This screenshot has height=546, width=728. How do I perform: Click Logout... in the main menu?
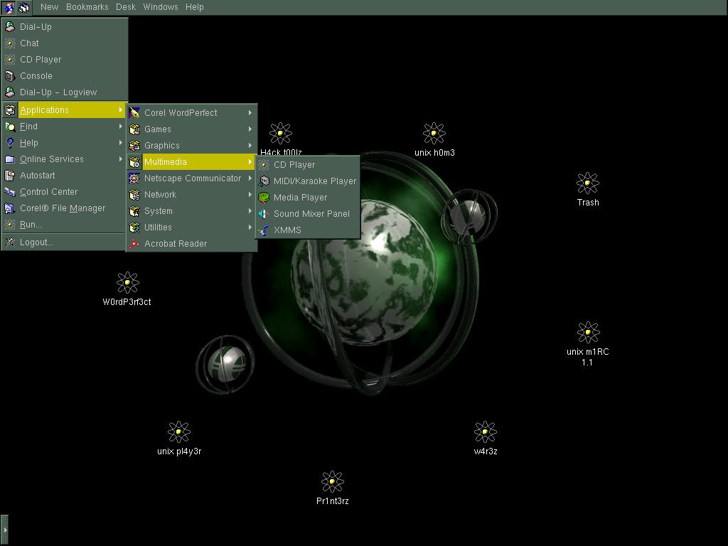point(36,242)
